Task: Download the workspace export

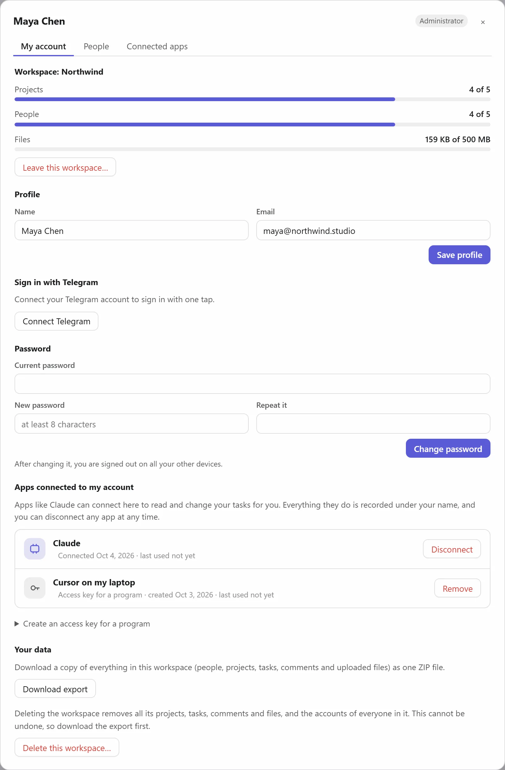Action: pos(55,689)
